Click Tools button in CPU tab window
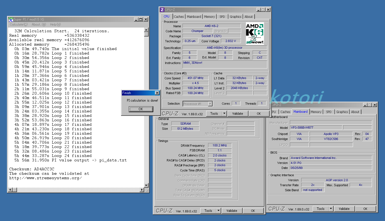The width and height of the screenshot is (385, 221). [214, 114]
